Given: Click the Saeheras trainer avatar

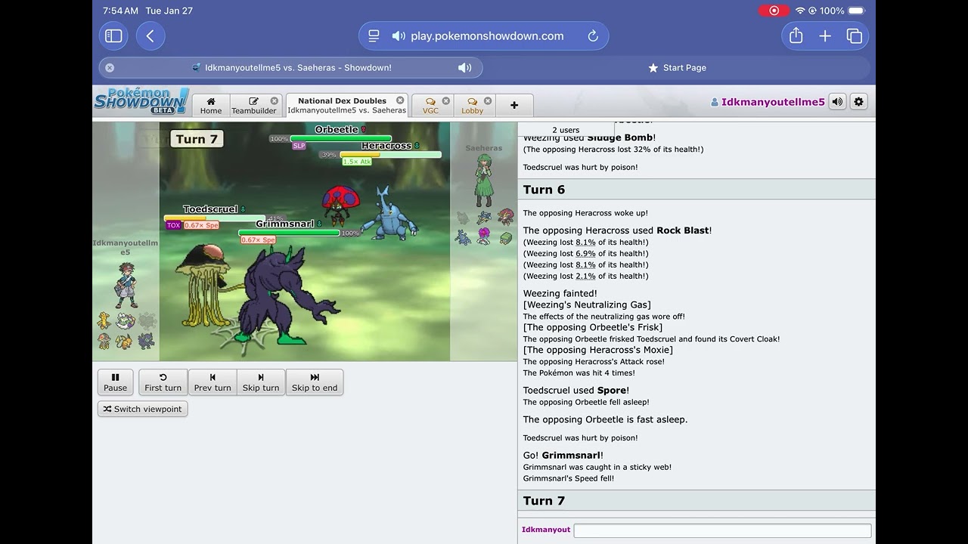Looking at the screenshot, I should tap(483, 181).
